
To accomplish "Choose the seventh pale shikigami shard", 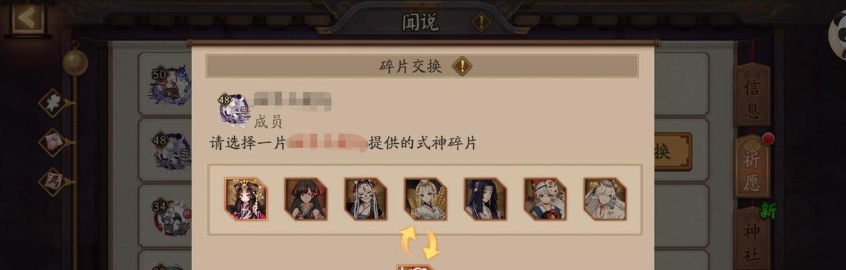I will click(x=605, y=199).
